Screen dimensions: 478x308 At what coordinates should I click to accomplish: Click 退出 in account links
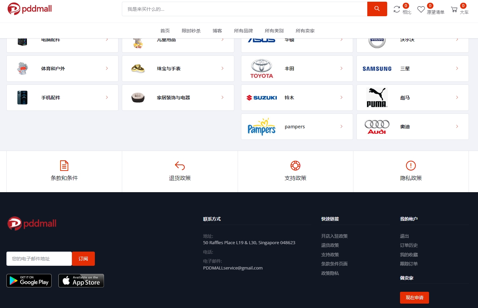[404, 236]
